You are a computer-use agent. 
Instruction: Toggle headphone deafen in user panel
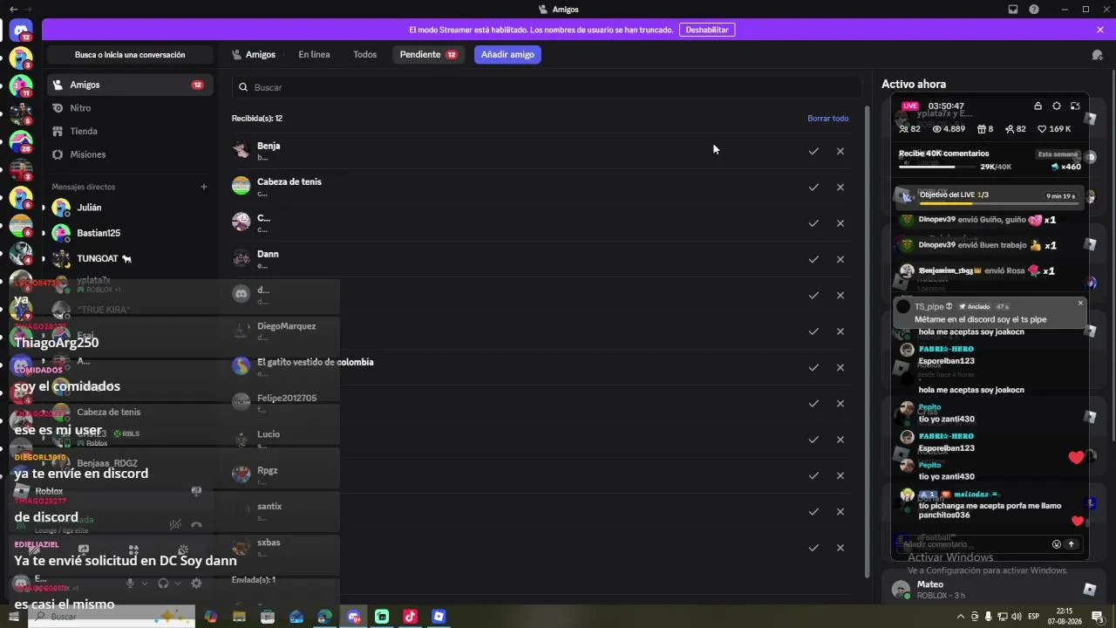[x=163, y=583]
